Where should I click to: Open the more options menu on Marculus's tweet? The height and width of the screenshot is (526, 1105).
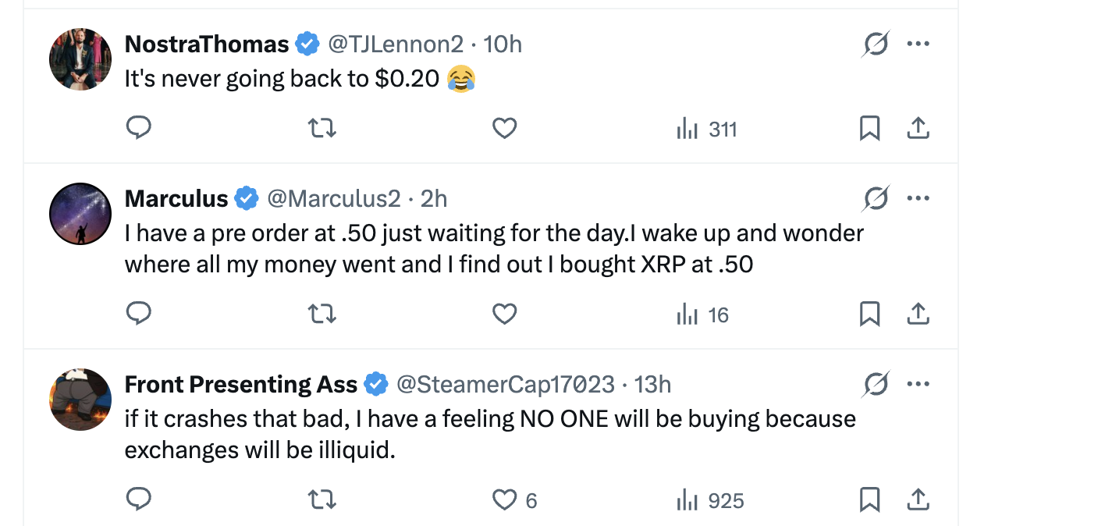pos(918,198)
